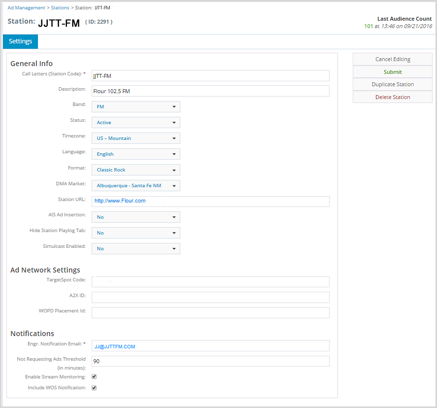437x408 pixels.
Task: Open the Simulcast Enabled dropdown
Action: coord(135,248)
